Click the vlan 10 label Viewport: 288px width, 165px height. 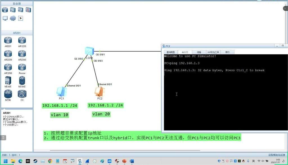[x=60, y=115]
